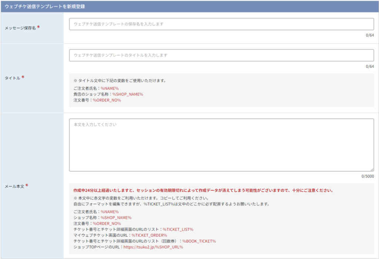Click the red 作成中24分以上経過 session warning
The width and height of the screenshot is (379, 259).
click(204, 190)
